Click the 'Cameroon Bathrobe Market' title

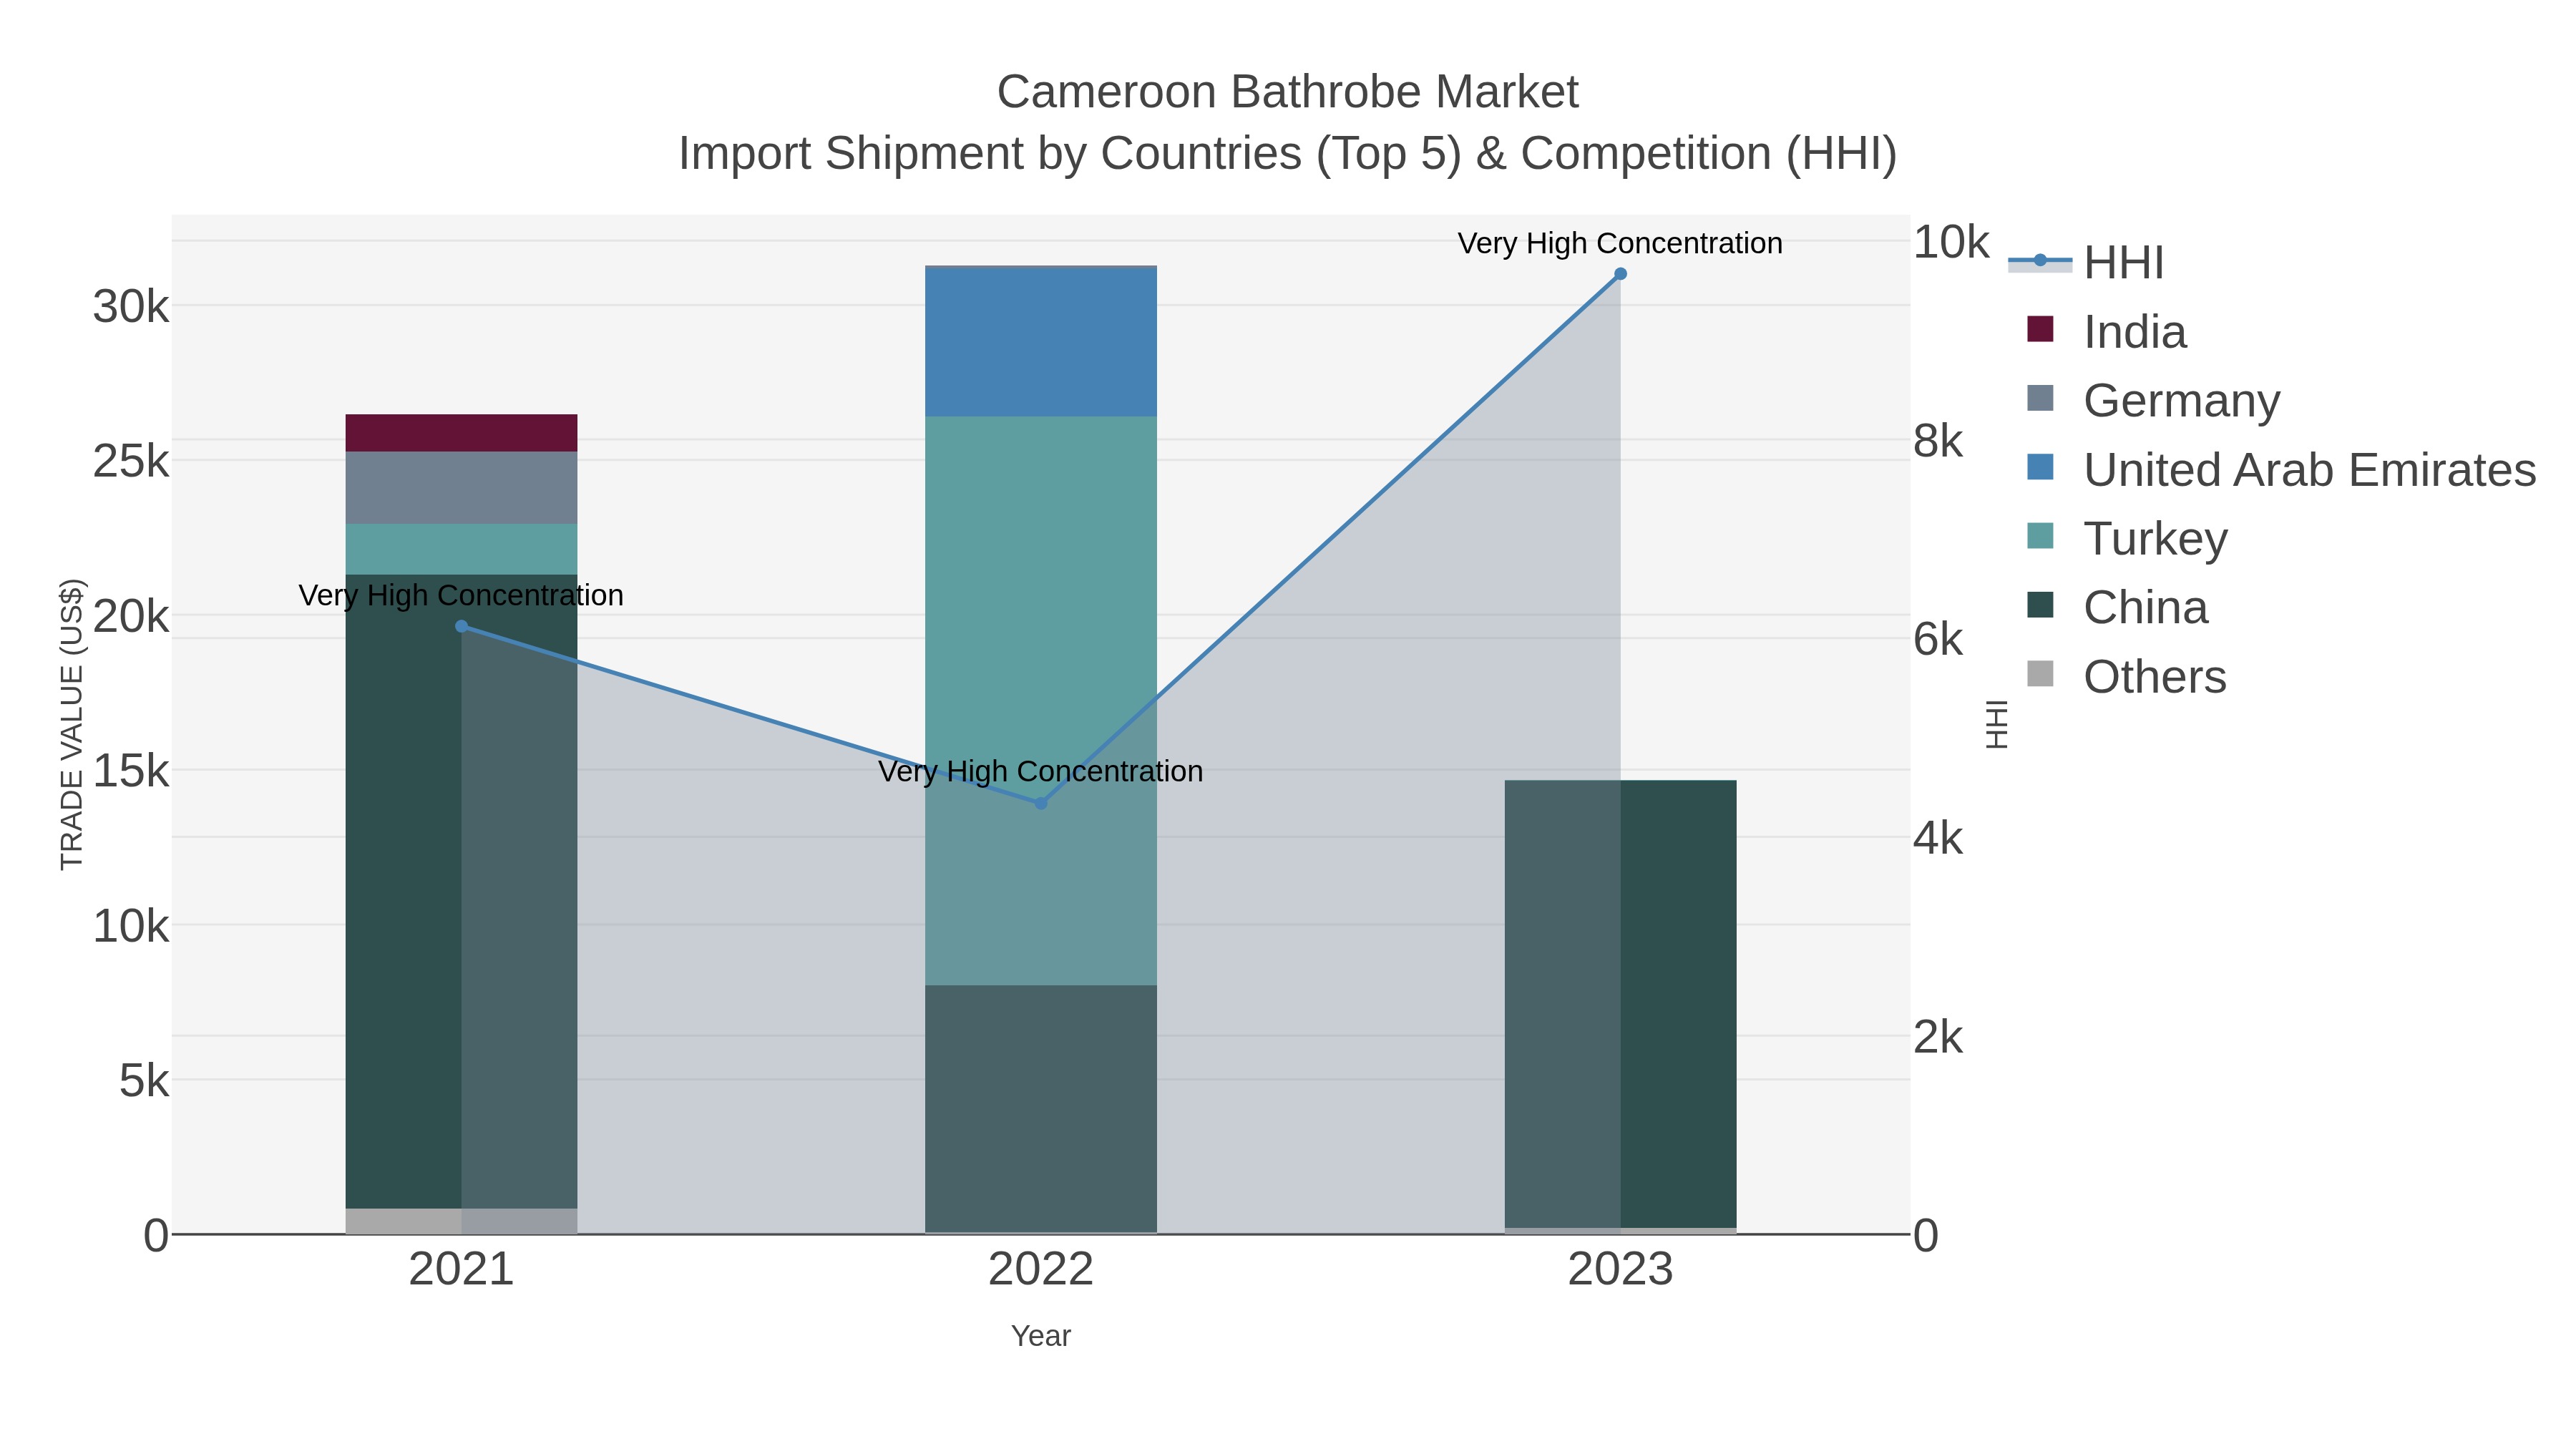pos(1287,92)
